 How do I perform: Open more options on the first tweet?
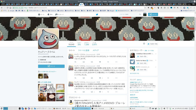tap(116, 62)
